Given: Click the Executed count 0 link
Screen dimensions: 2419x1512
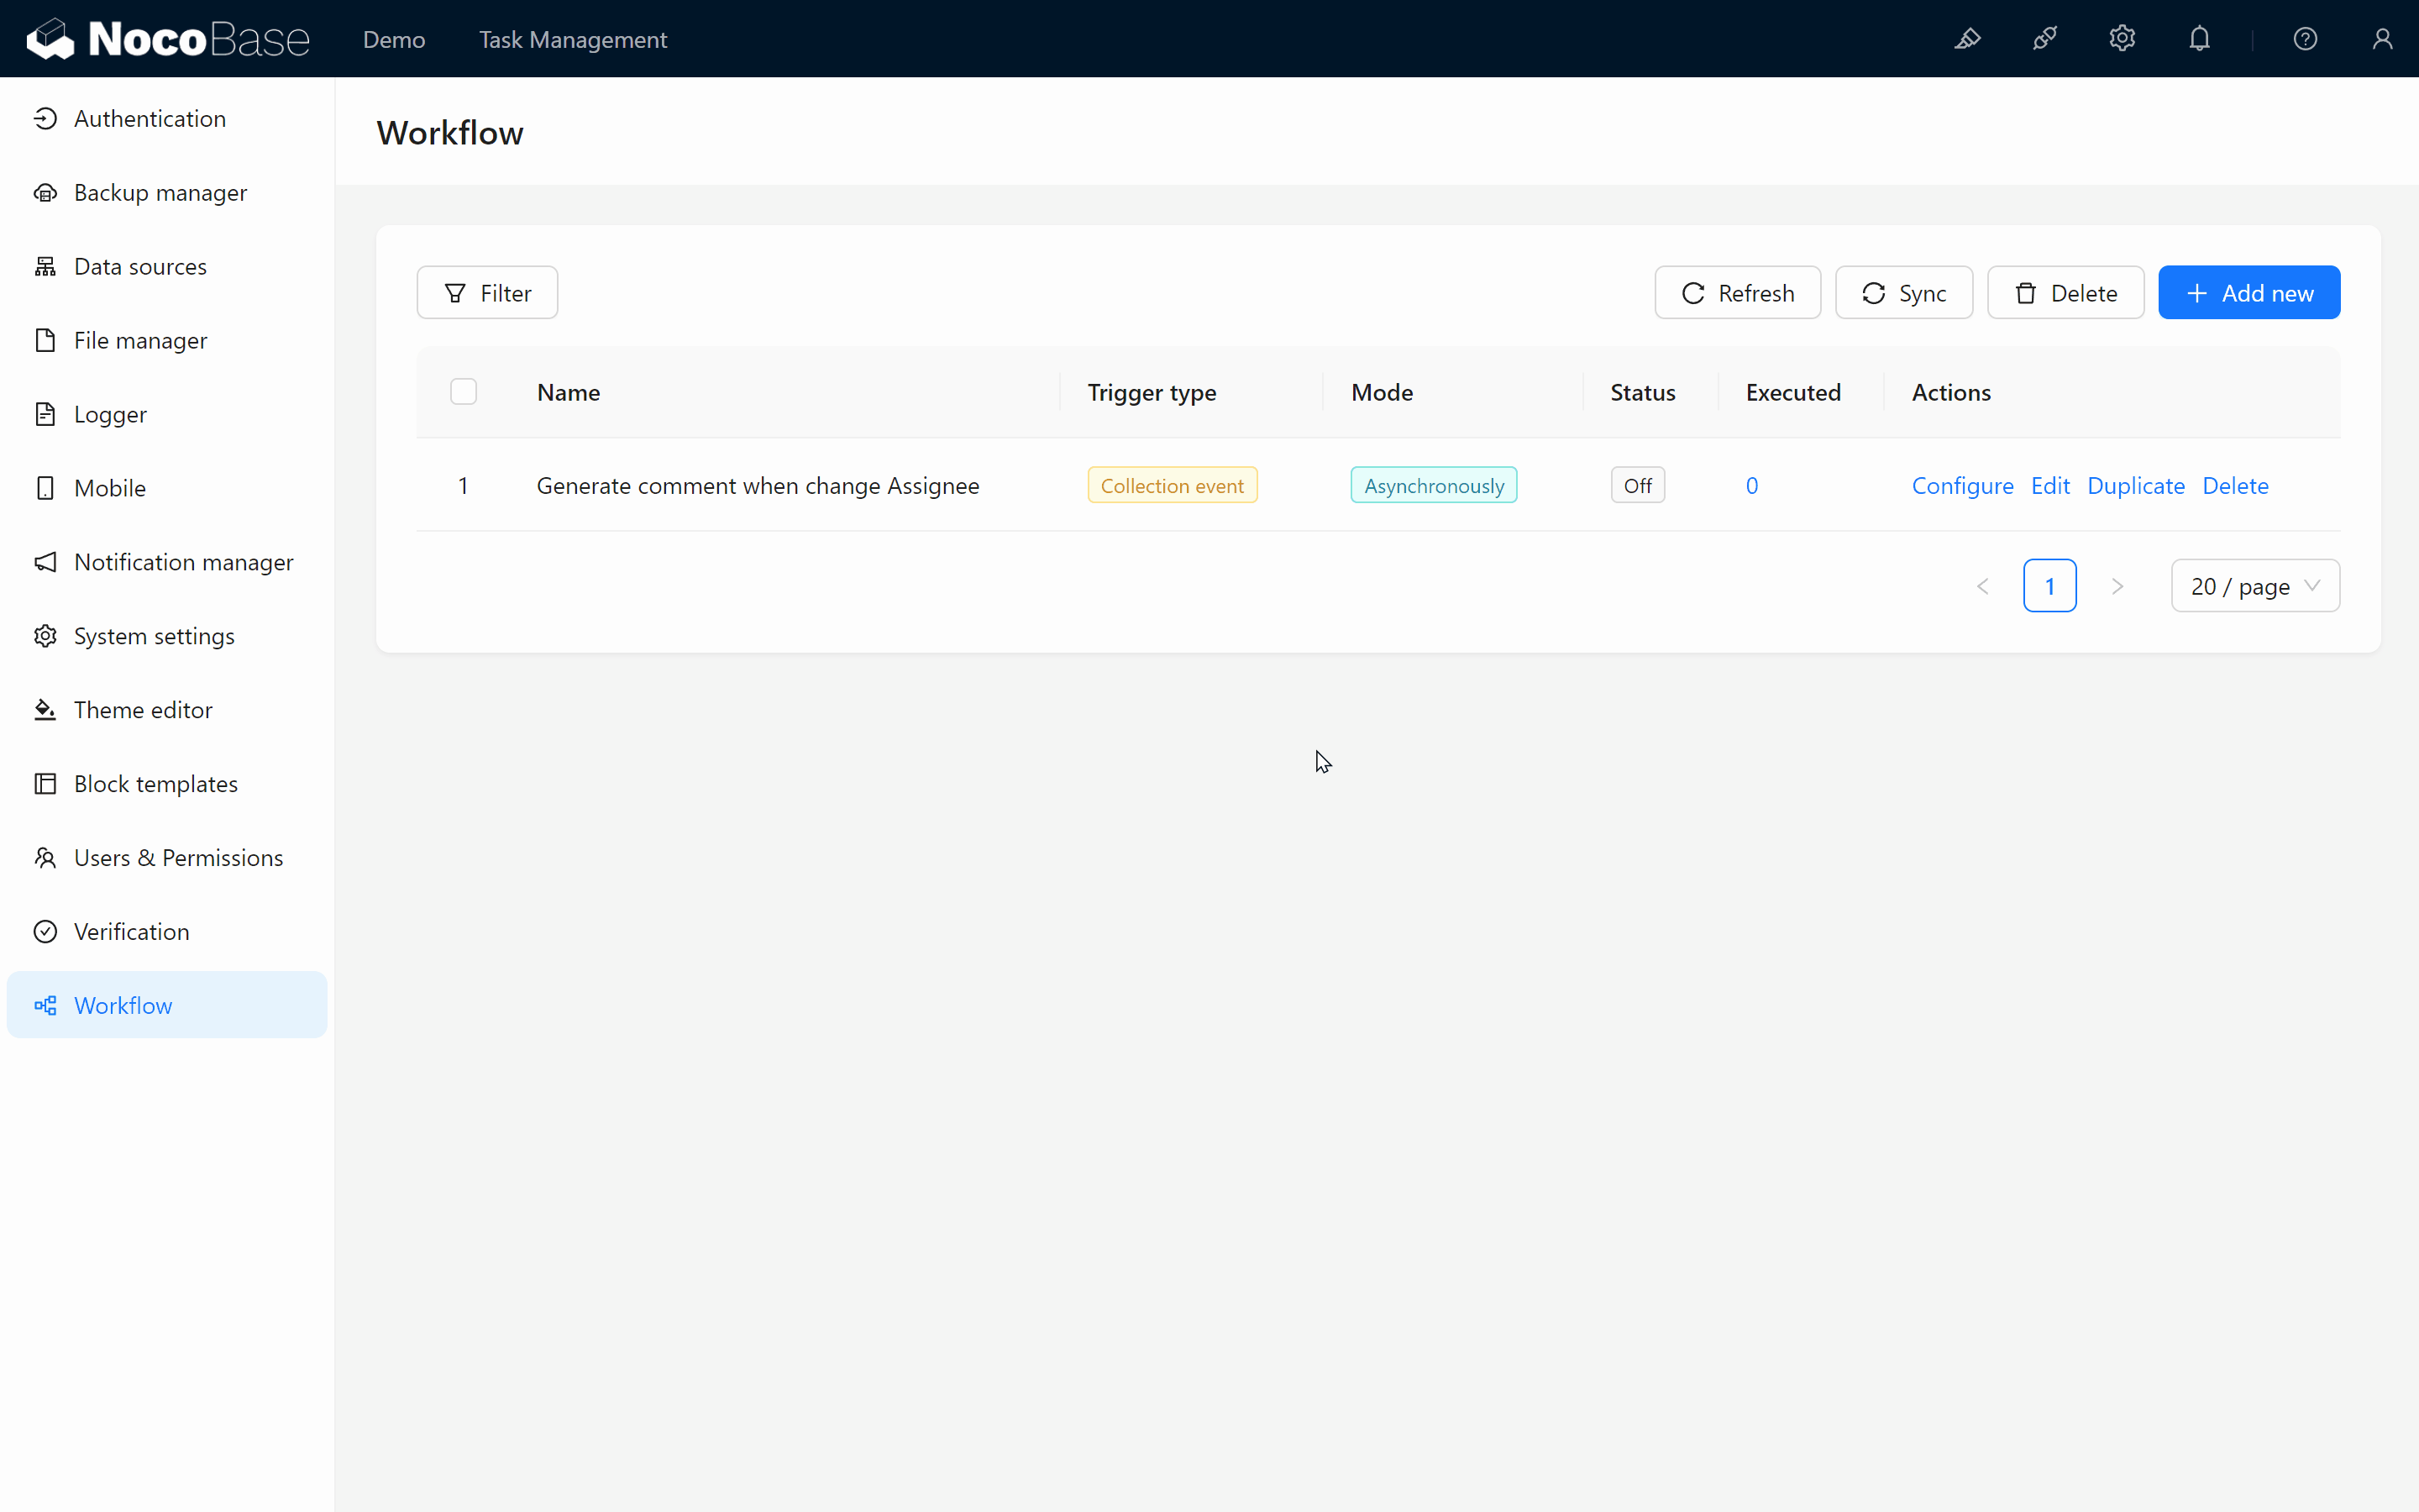Looking at the screenshot, I should 1751,486.
